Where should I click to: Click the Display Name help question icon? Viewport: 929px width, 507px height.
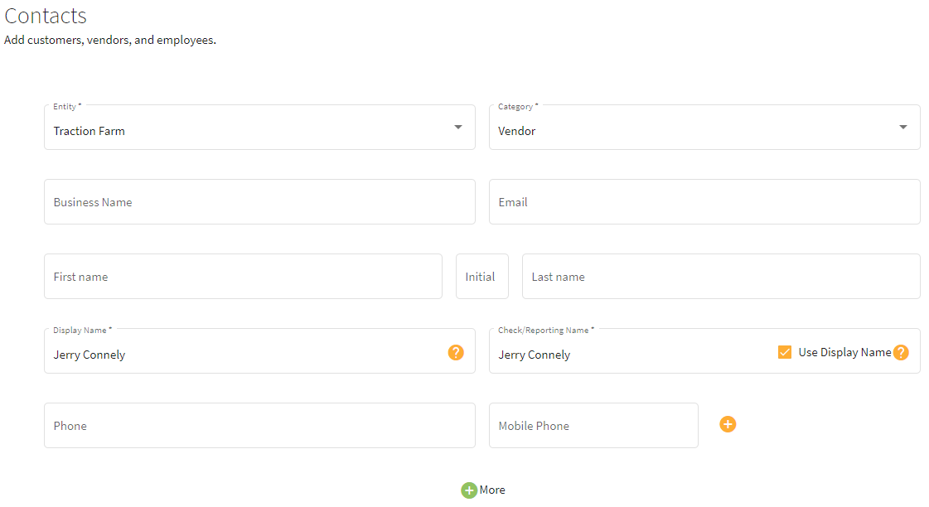[456, 352]
